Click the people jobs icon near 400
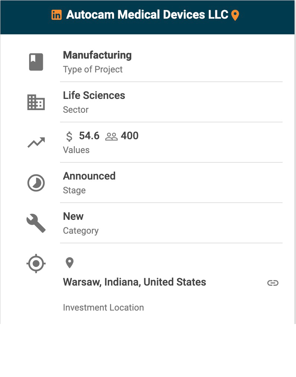 coord(111,137)
